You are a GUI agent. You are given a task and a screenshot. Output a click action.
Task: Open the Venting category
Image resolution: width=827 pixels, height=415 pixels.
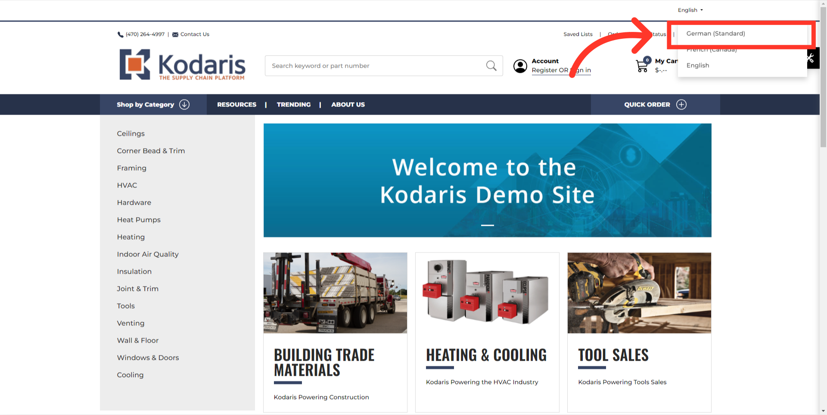(131, 323)
